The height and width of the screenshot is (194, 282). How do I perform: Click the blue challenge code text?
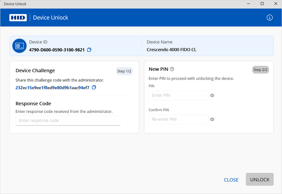[52, 88]
